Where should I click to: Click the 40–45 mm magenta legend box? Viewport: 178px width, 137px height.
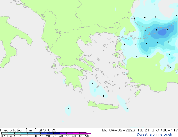[76, 133]
